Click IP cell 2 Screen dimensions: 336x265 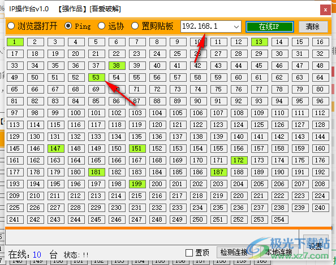click(36, 42)
